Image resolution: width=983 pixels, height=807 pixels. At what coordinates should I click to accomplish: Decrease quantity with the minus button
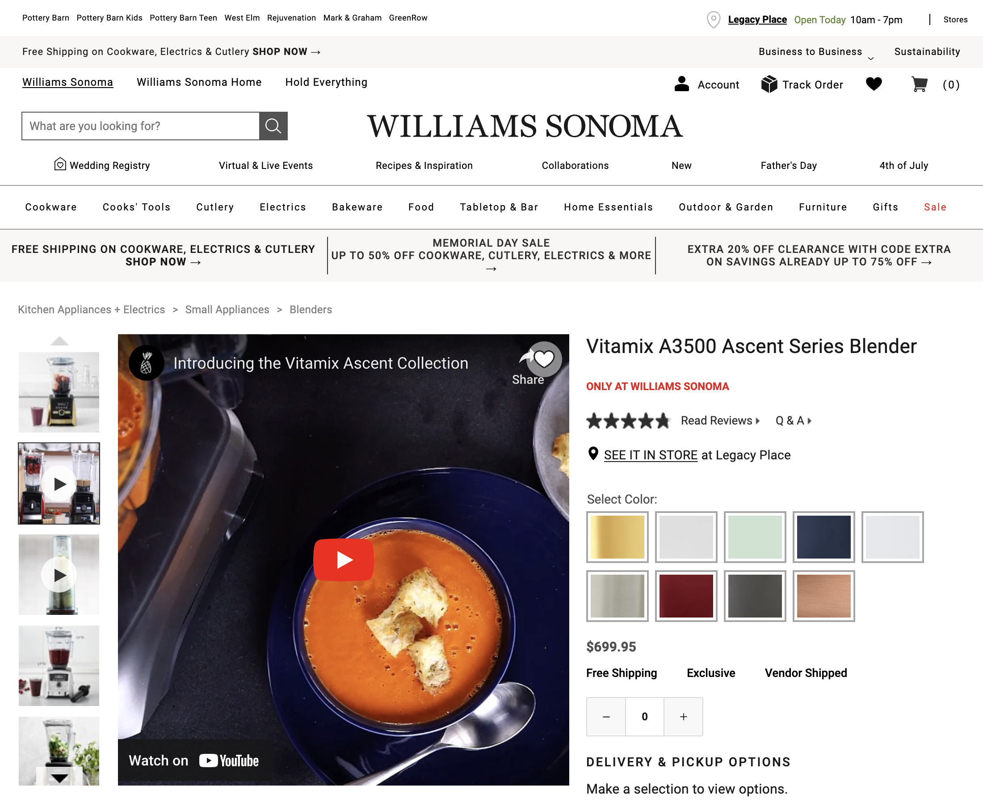pyautogui.click(x=606, y=716)
